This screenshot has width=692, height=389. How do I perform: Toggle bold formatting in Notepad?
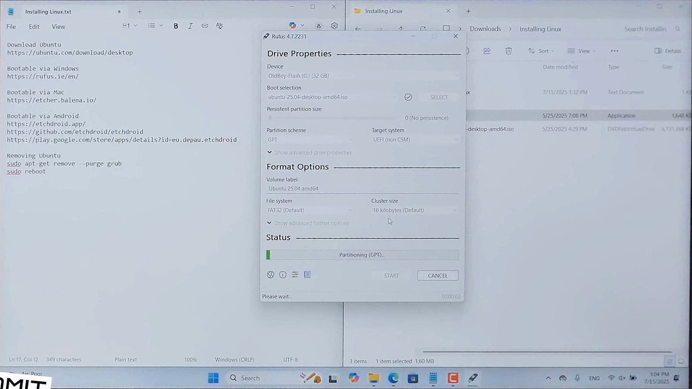click(176, 26)
